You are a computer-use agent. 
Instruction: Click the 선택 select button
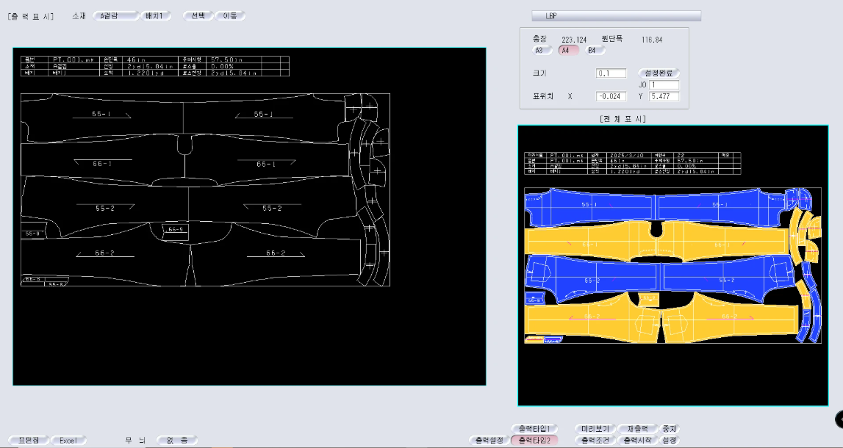pyautogui.click(x=198, y=15)
